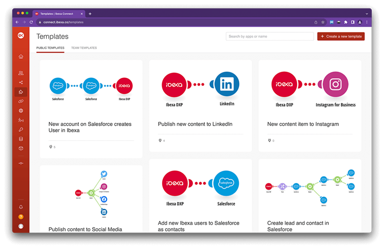Open the Webhooks globe icon in sidebar
This screenshot has width=384, height=249.
(21, 111)
